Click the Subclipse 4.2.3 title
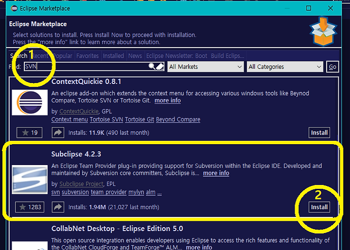 (76, 154)
